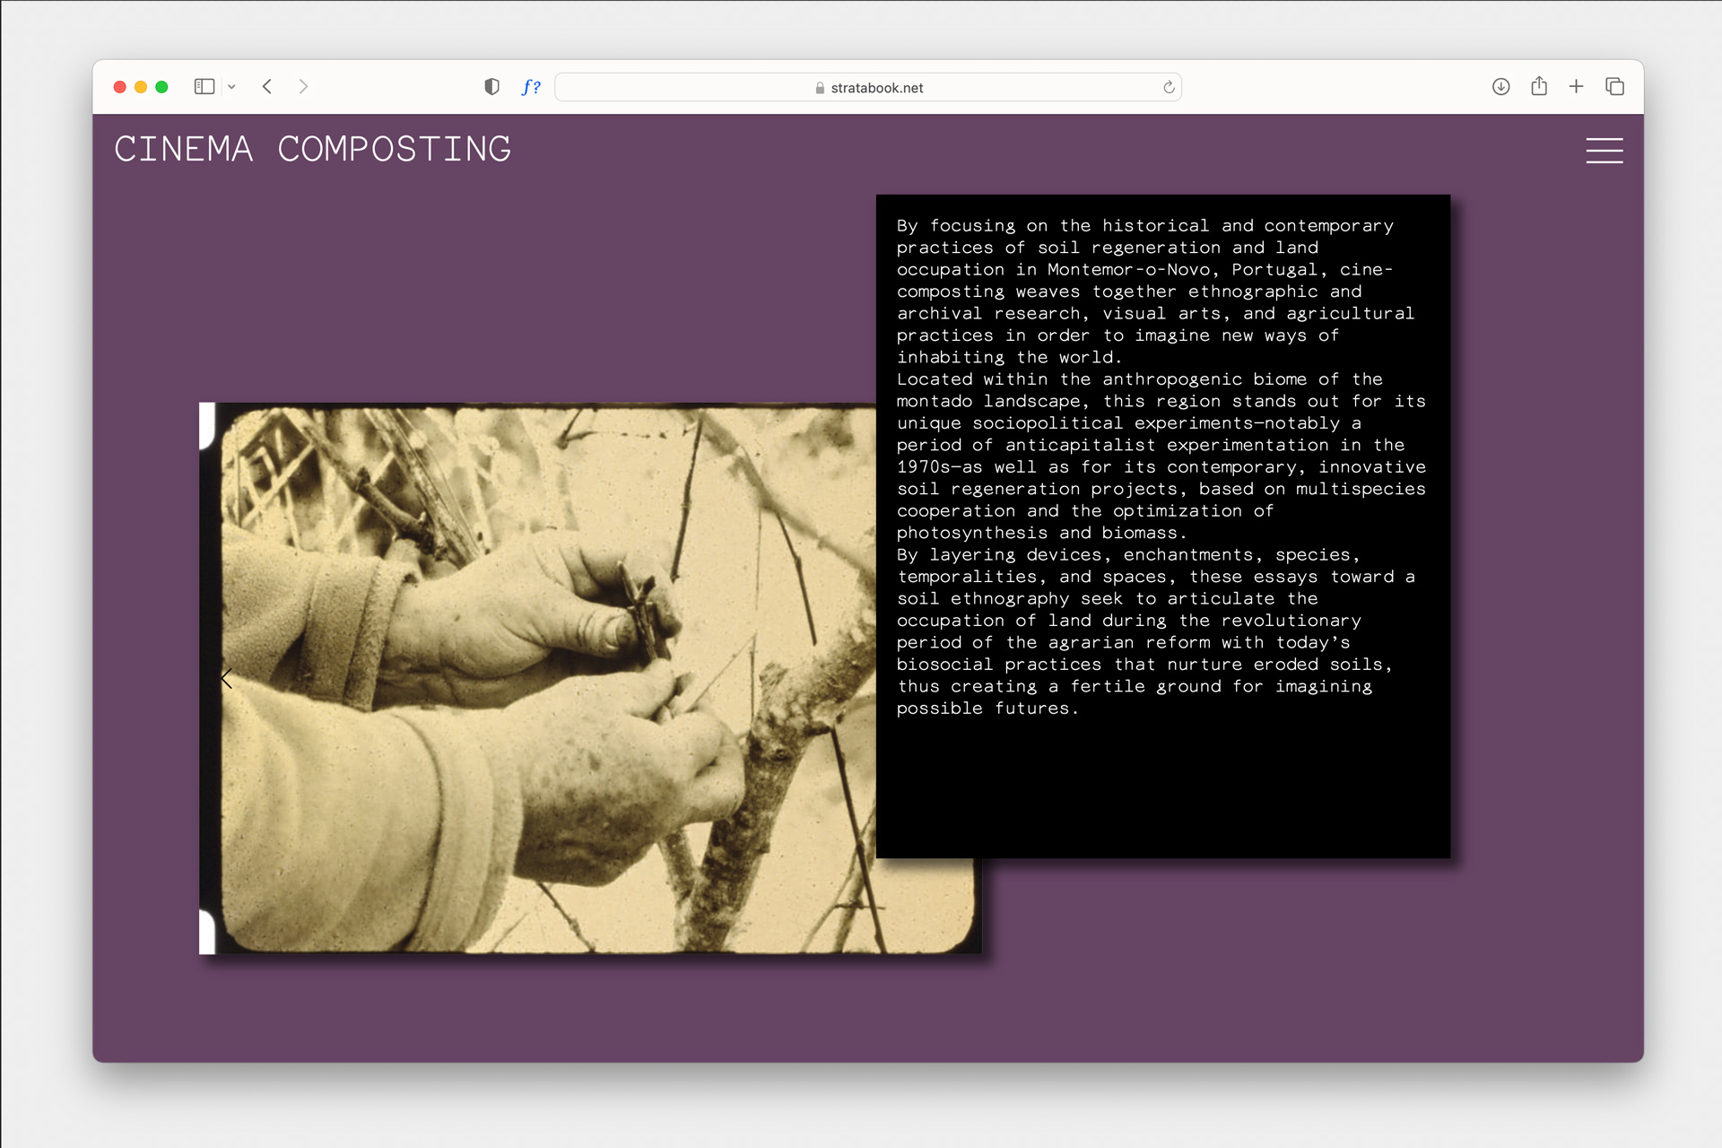Click the green fullscreen window button

161,87
